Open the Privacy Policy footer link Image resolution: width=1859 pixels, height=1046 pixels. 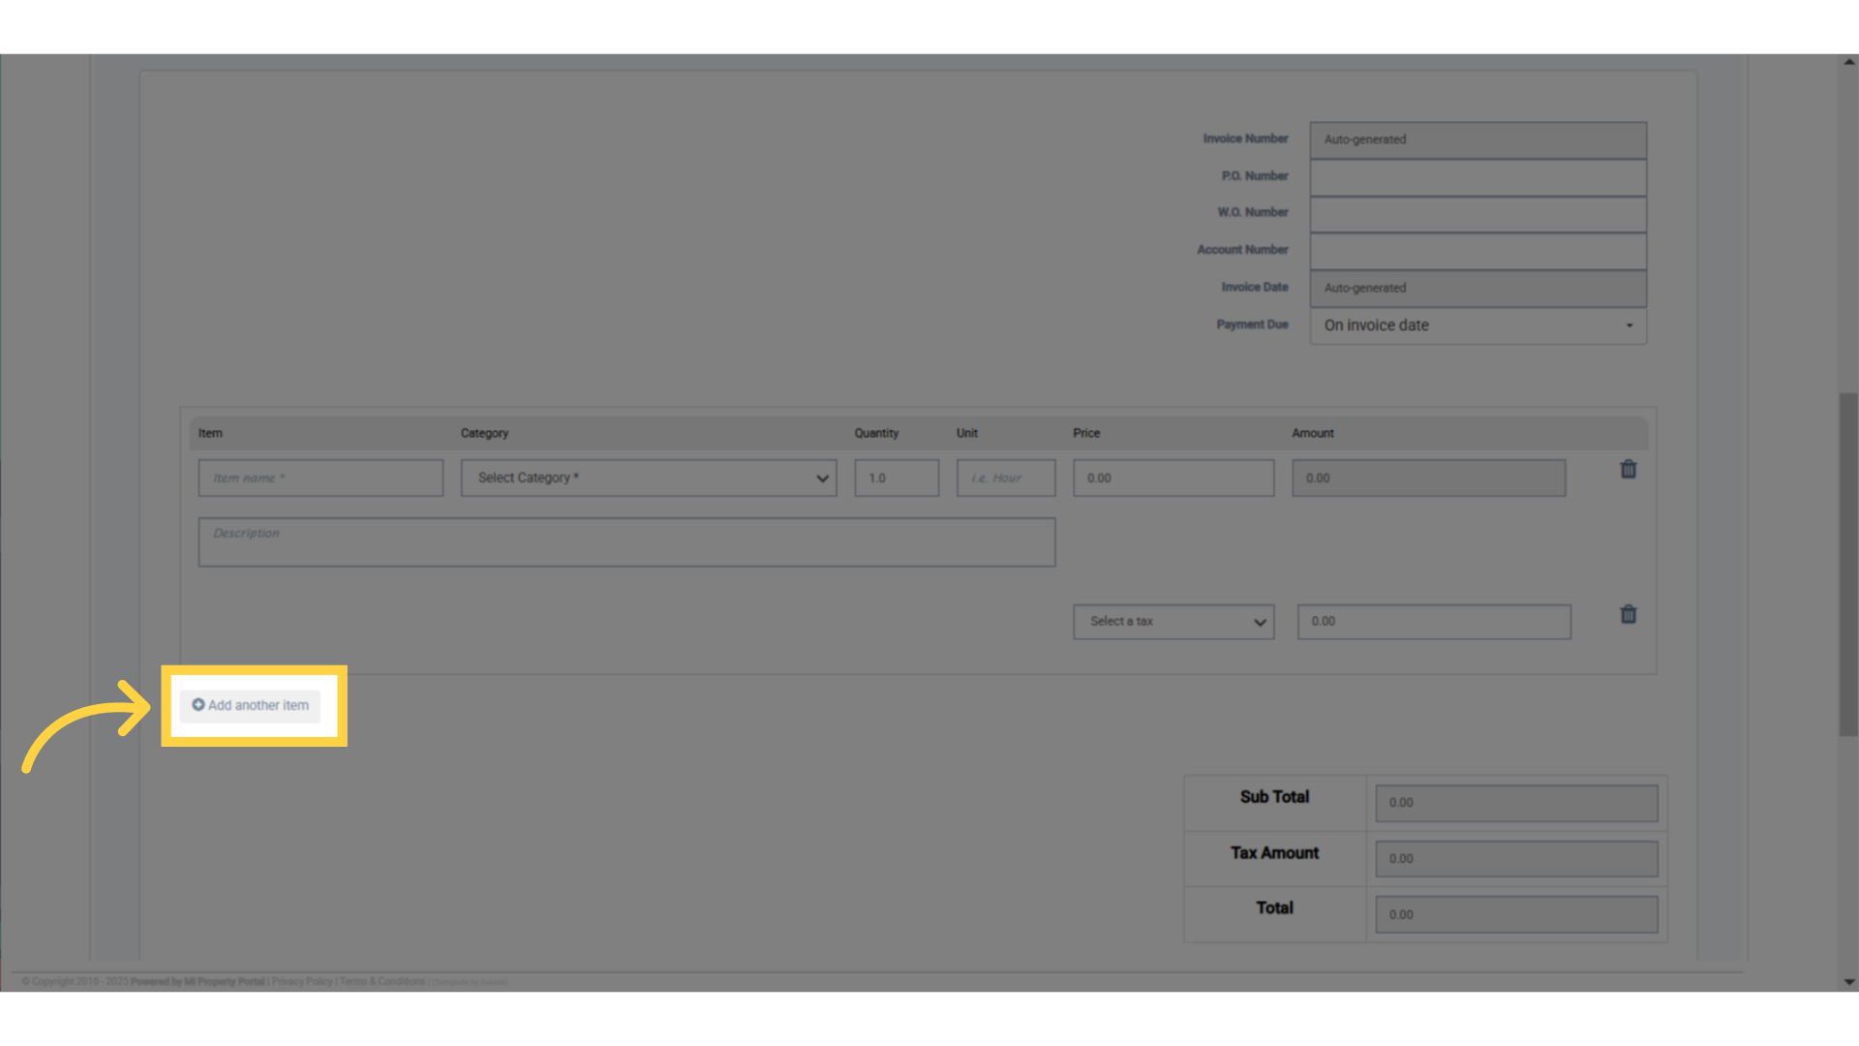point(302,982)
